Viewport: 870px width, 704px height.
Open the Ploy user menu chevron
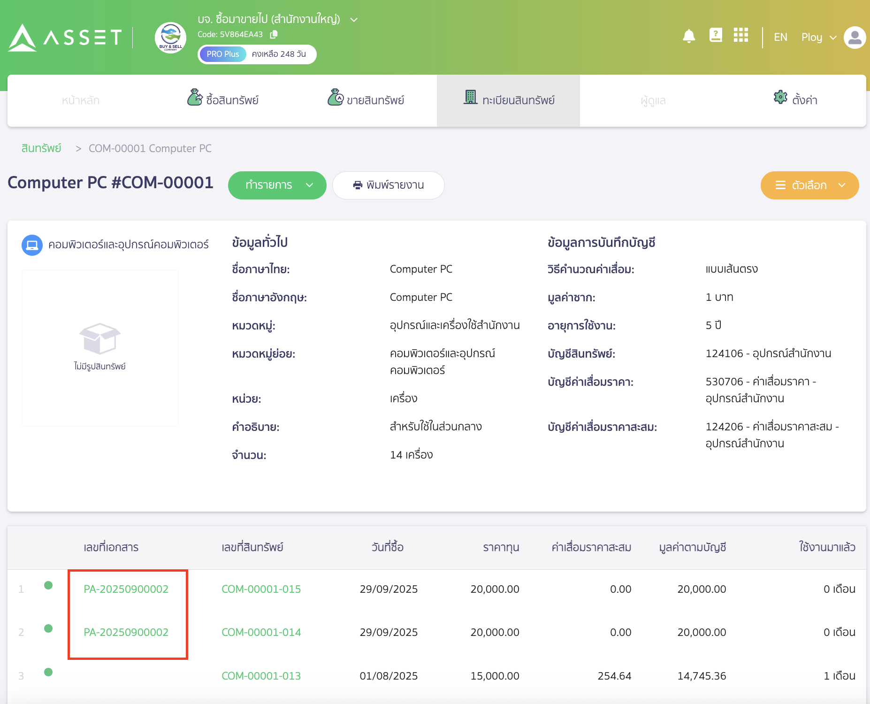click(833, 37)
